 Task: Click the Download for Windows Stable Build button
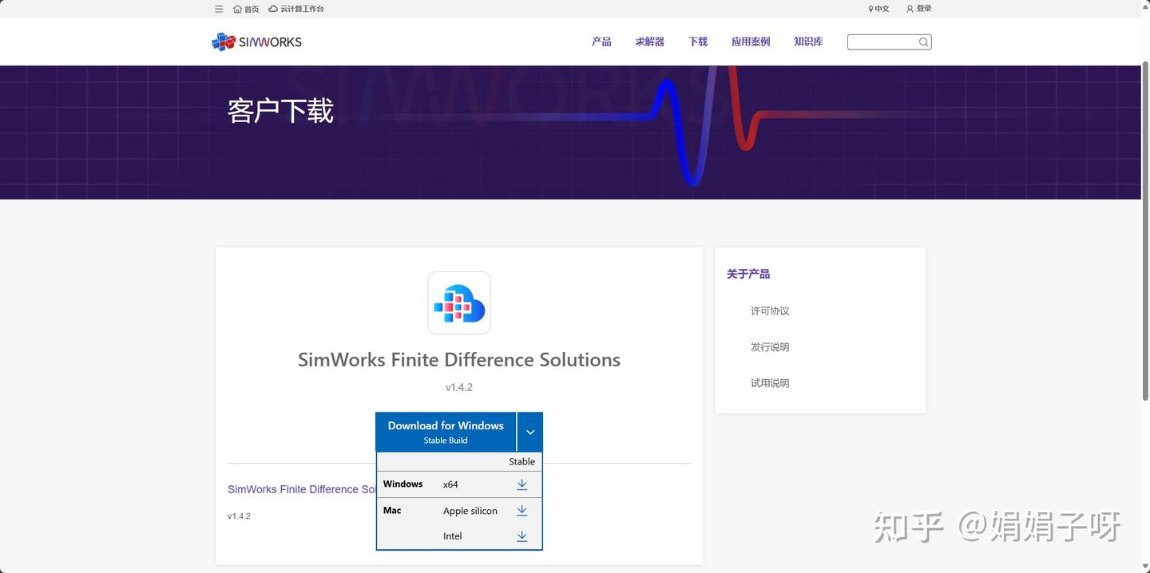tap(445, 431)
